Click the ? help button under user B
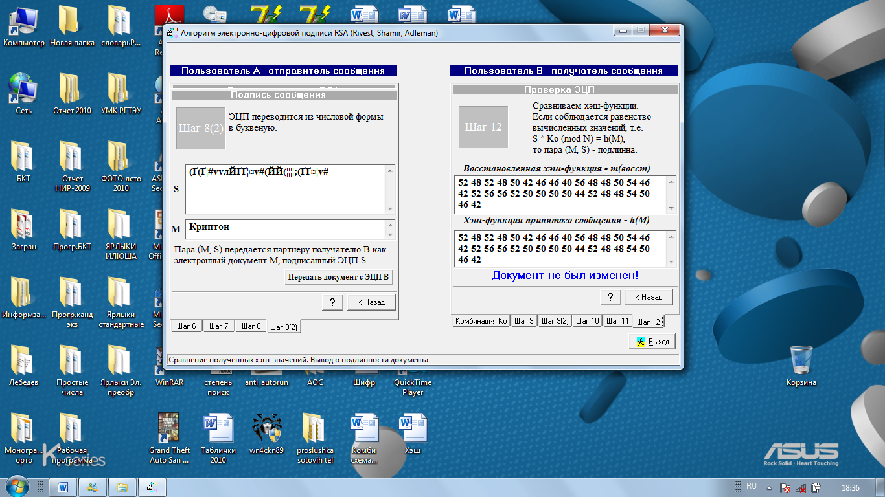 (x=610, y=297)
